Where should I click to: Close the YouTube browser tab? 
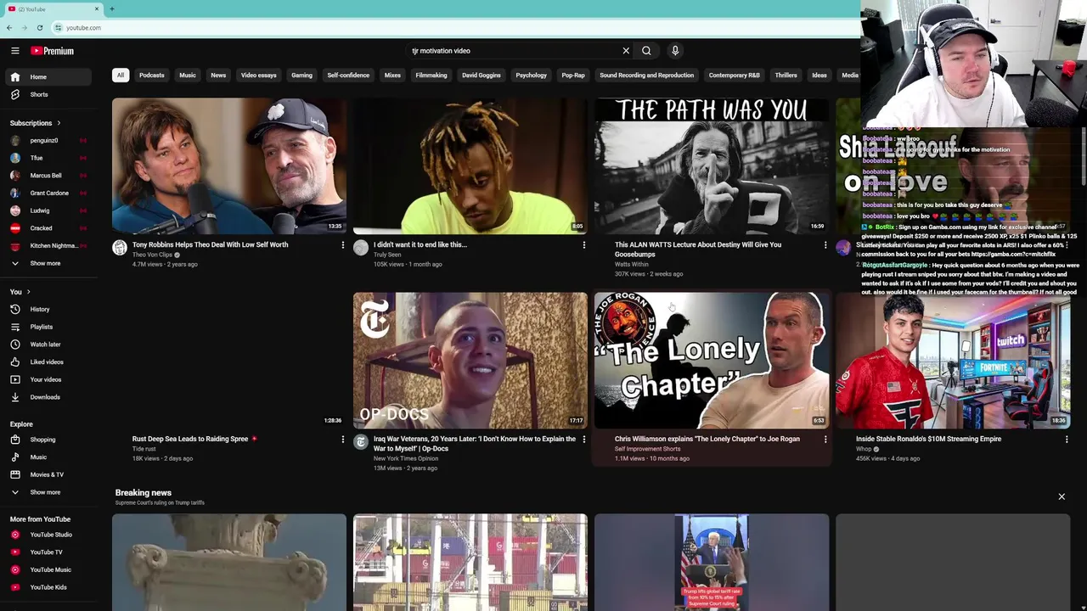pos(97,8)
